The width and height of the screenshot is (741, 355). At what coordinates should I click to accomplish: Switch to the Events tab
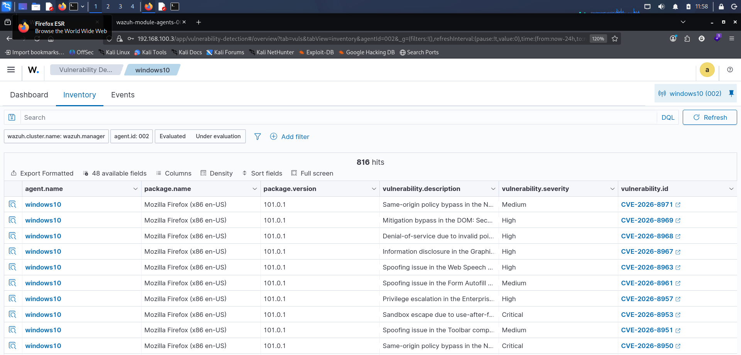[x=123, y=95]
